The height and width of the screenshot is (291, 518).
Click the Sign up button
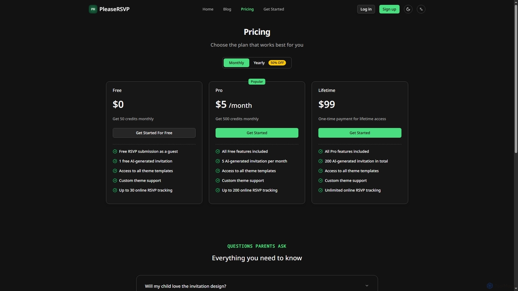coord(389,9)
